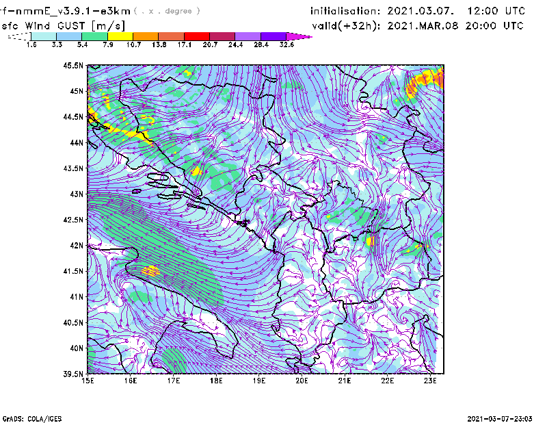Click the 15E longitude label
Viewport: 547px width, 423px height.
[88, 381]
